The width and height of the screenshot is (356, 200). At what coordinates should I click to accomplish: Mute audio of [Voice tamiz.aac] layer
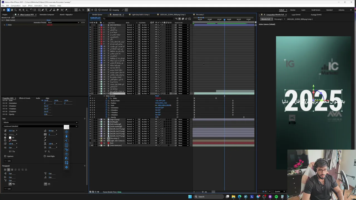click(92, 145)
